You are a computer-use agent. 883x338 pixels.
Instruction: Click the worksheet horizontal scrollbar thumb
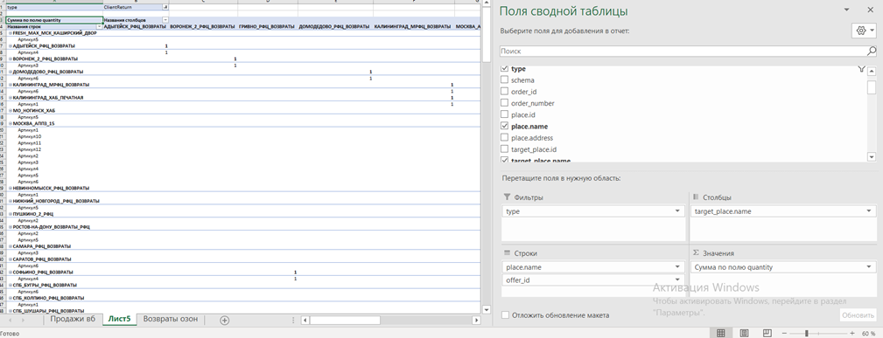345,320
